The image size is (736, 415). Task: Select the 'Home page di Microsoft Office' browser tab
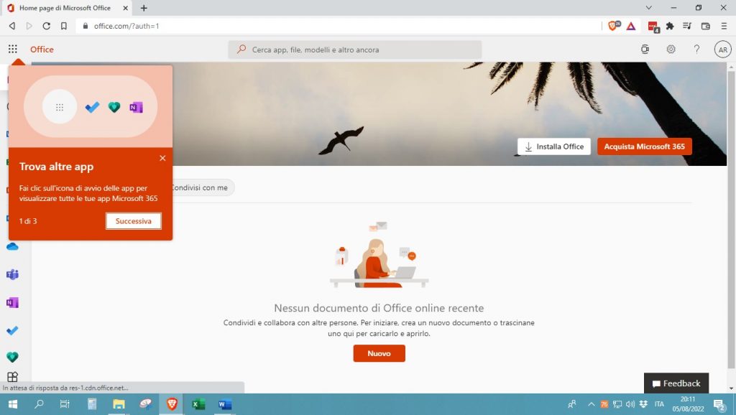pos(65,8)
